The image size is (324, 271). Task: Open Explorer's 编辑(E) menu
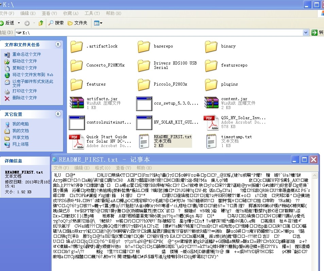tap(28, 14)
